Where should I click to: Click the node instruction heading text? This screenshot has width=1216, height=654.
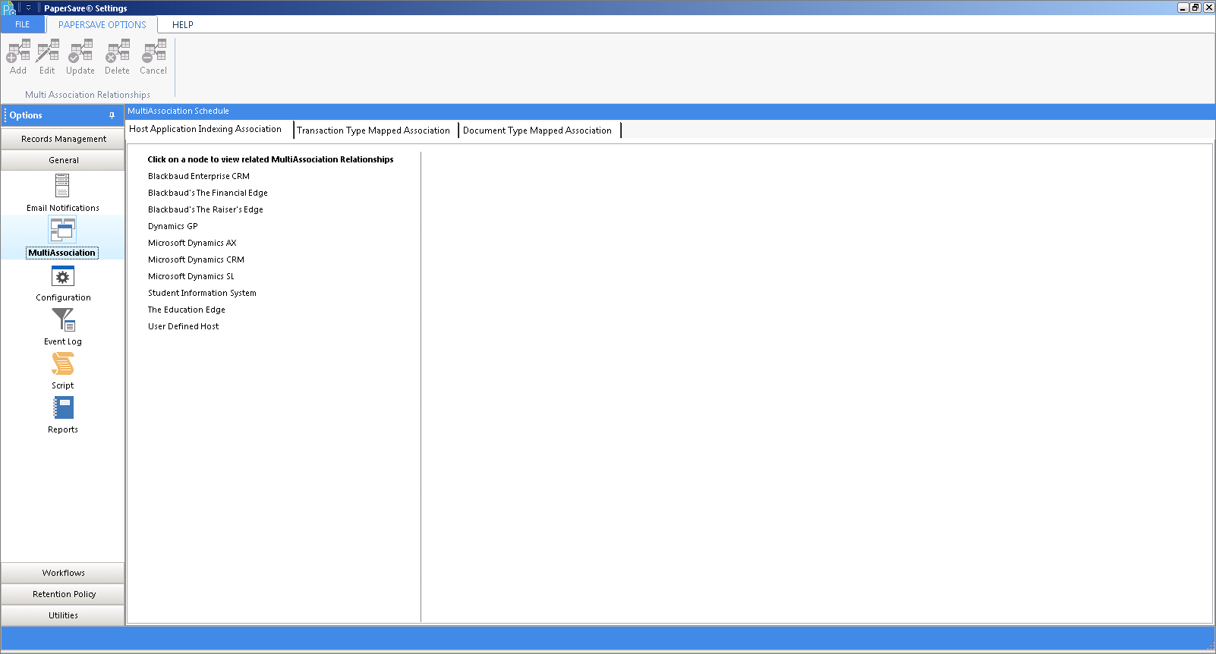tap(270, 159)
